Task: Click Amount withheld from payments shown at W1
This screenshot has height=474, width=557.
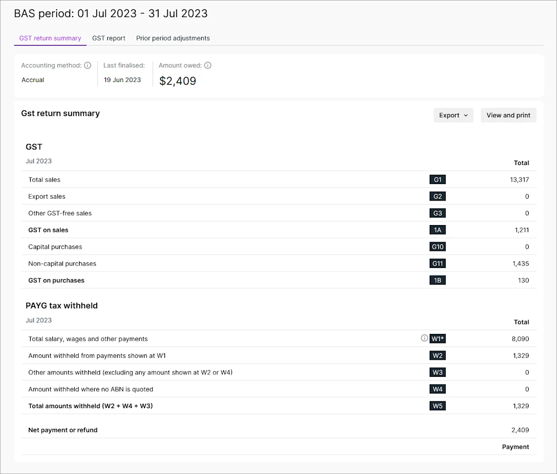Action: [x=97, y=356]
